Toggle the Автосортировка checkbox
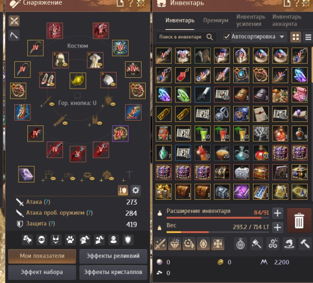The image size is (313, 283). click(x=226, y=37)
